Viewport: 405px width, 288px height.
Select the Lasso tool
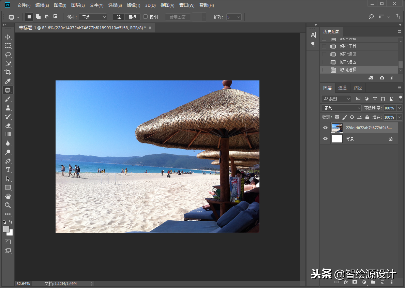[x=8, y=55]
